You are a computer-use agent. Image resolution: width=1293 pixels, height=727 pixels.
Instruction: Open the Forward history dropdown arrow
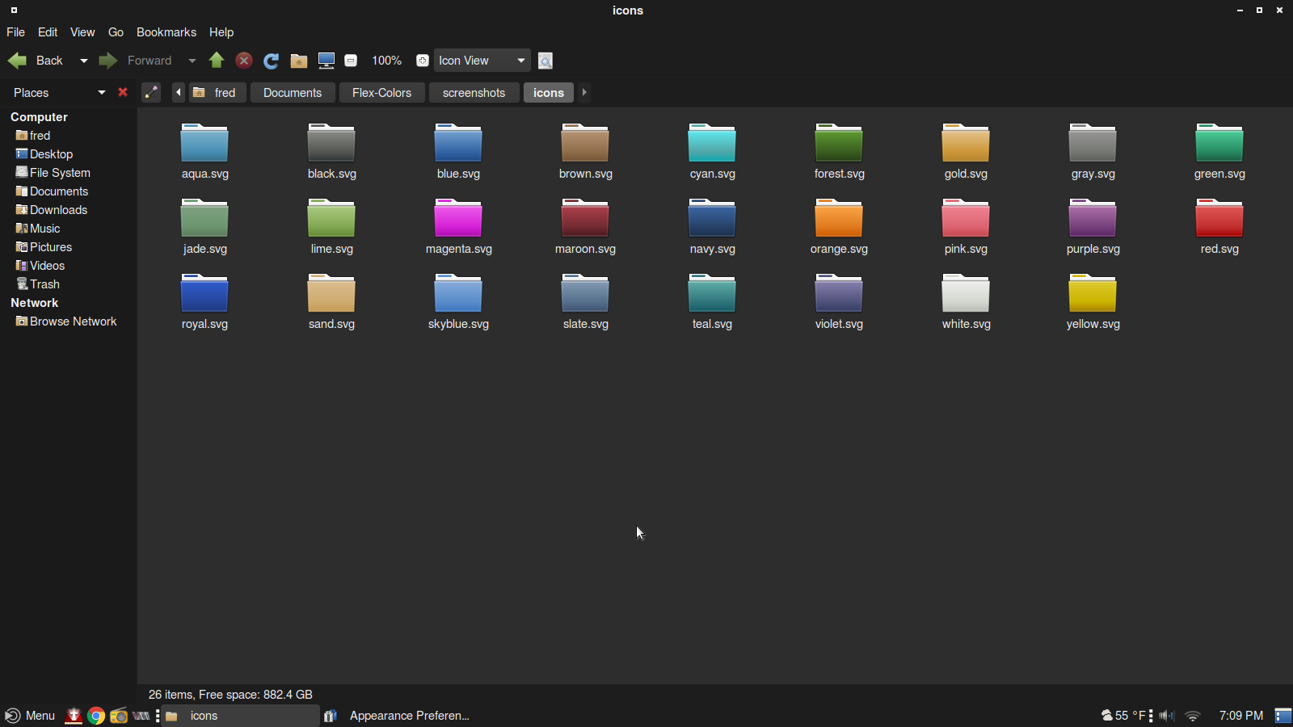tap(192, 61)
